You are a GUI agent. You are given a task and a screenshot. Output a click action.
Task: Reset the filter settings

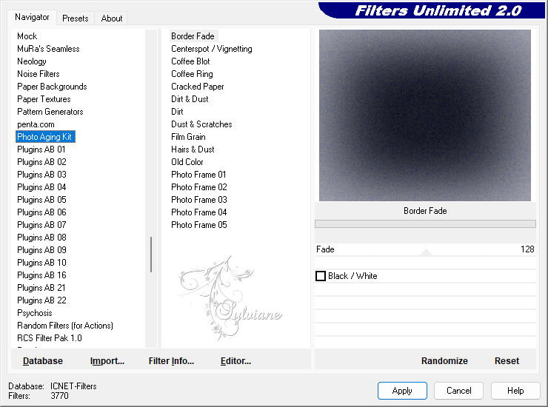click(x=507, y=361)
